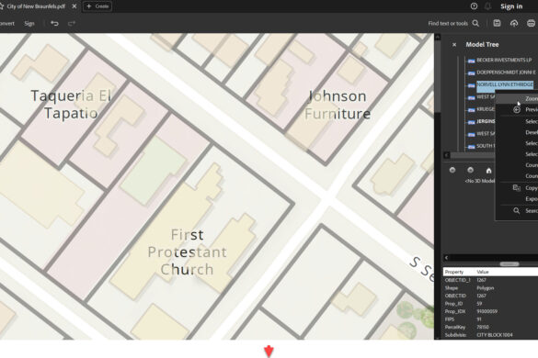Click the left chevron above the Property table
The height and width of the screenshot is (358, 538).
click(446, 258)
